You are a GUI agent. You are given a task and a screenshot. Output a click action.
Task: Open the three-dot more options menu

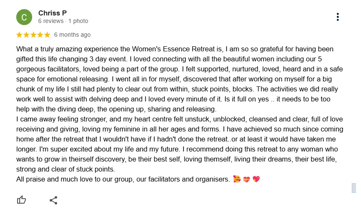tap(338, 17)
